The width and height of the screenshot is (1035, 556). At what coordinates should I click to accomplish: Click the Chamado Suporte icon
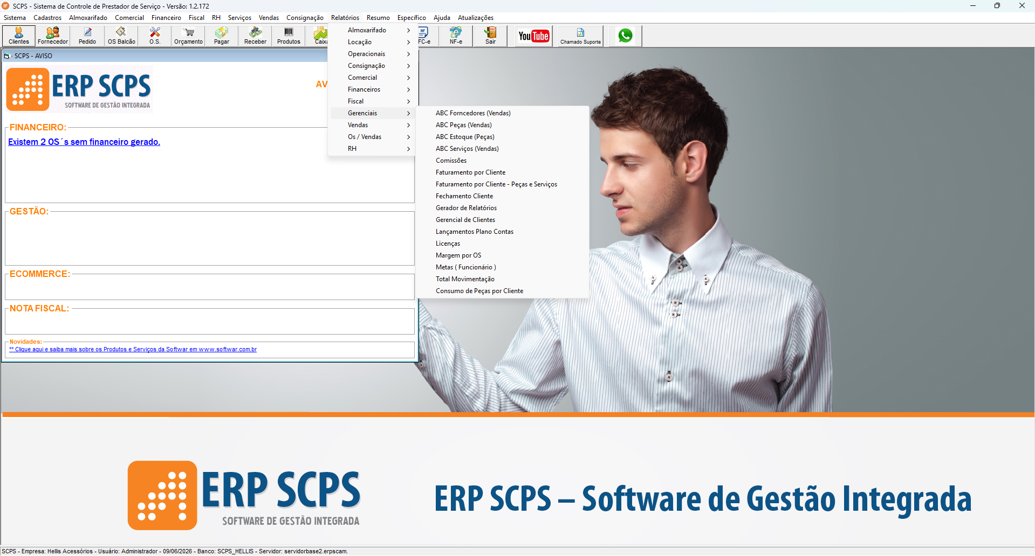point(580,36)
